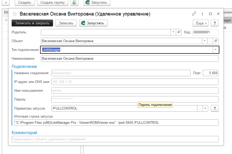Click the Комментарий note input field
The image size is (232, 154).
pyautogui.click(x=114, y=139)
